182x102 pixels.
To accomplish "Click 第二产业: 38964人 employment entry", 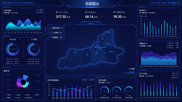I will tap(12, 61).
